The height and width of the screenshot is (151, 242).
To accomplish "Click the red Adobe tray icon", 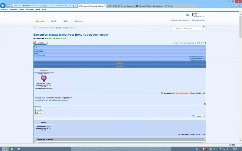I will [x=207, y=149].
